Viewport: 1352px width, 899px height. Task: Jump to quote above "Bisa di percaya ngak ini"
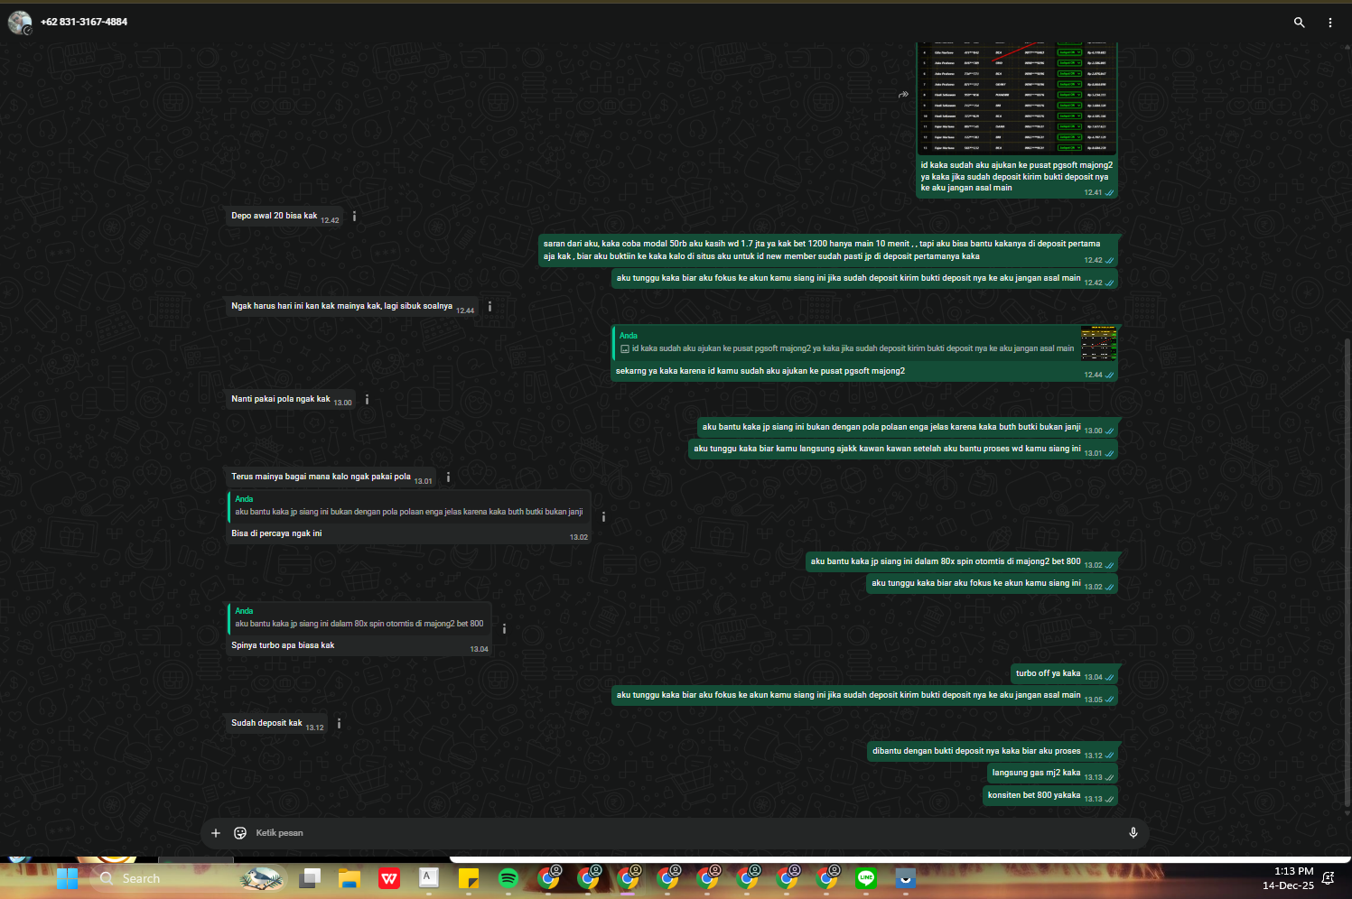tap(409, 505)
